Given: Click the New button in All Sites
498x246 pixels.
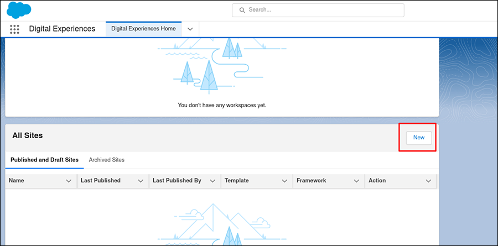Looking at the screenshot, I should pos(418,138).
